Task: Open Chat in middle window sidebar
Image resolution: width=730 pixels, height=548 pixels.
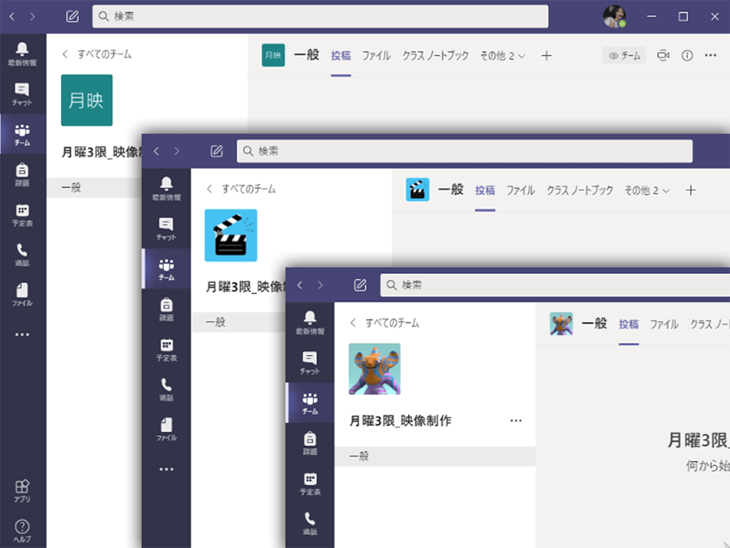Action: [166, 229]
